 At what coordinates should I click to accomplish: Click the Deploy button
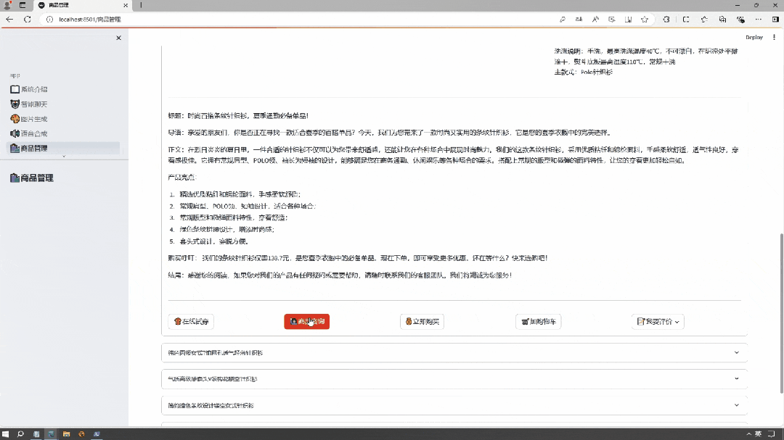[x=754, y=37]
